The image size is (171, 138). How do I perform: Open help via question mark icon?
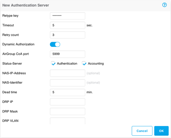coord(164,5)
